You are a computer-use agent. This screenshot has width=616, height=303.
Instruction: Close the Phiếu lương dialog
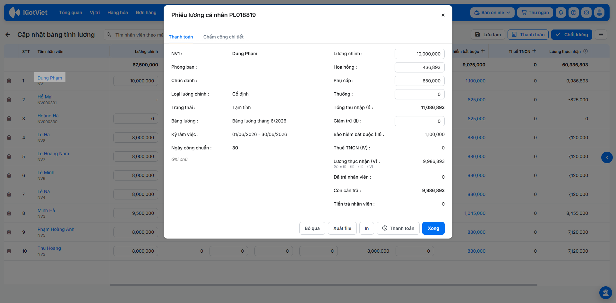[443, 15]
